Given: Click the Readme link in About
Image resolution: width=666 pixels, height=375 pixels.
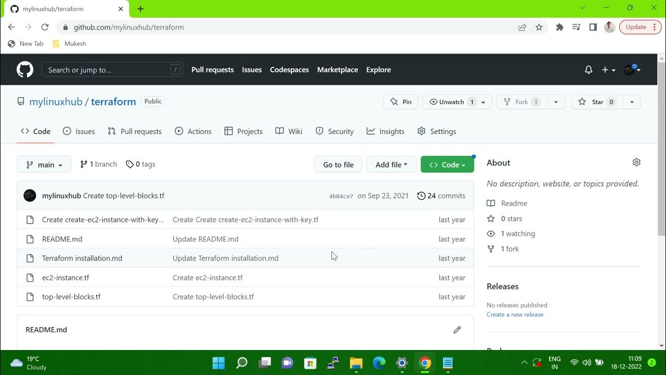Looking at the screenshot, I should coord(507,203).
